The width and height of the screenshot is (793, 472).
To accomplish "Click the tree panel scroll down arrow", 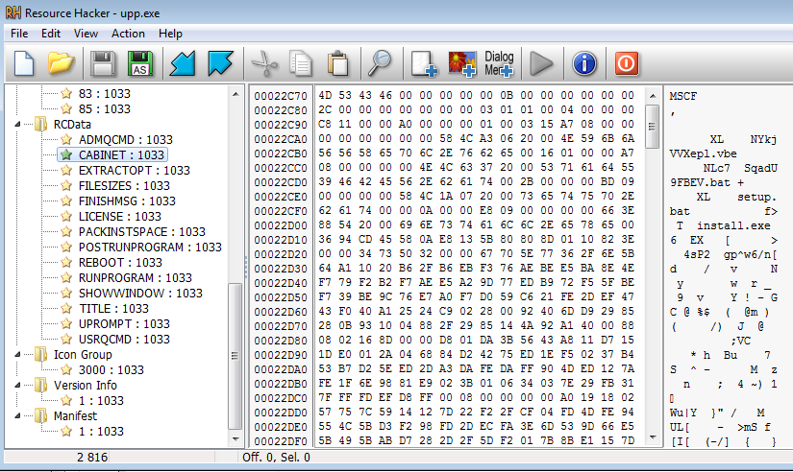I will [236, 438].
